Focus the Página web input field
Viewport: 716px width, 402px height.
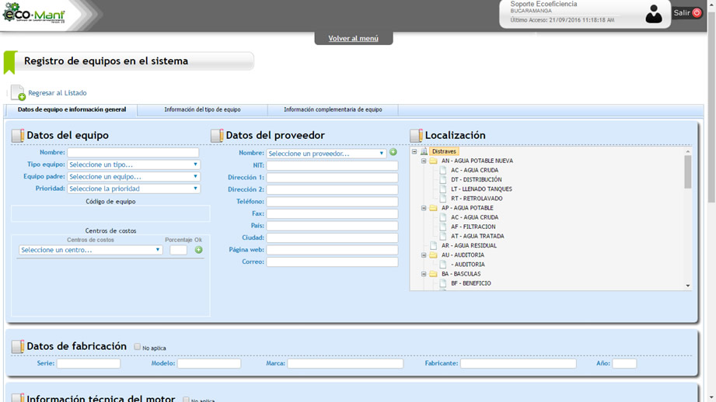[333, 250]
